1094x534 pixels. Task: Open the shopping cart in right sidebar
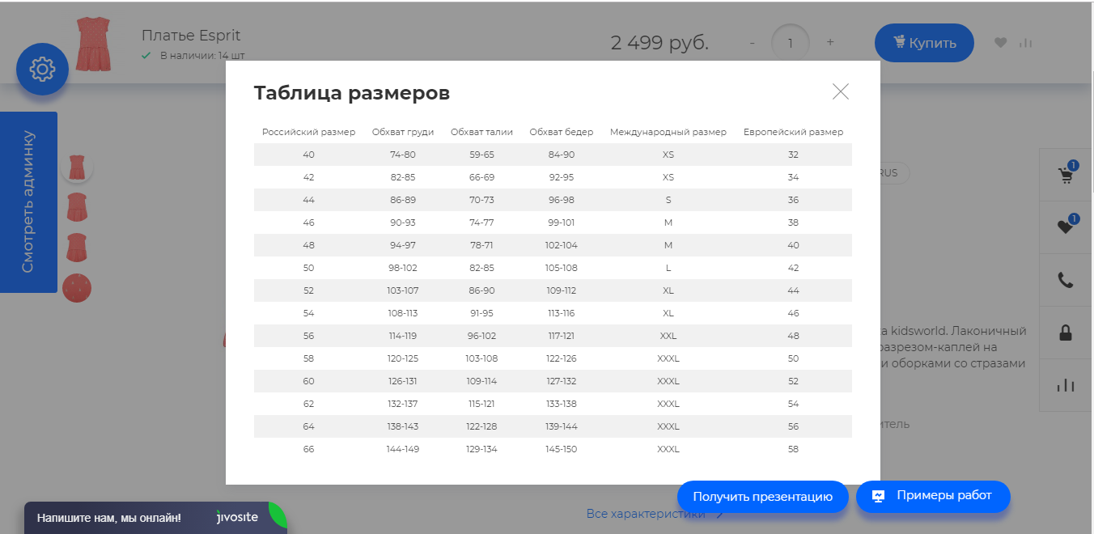pos(1066,175)
